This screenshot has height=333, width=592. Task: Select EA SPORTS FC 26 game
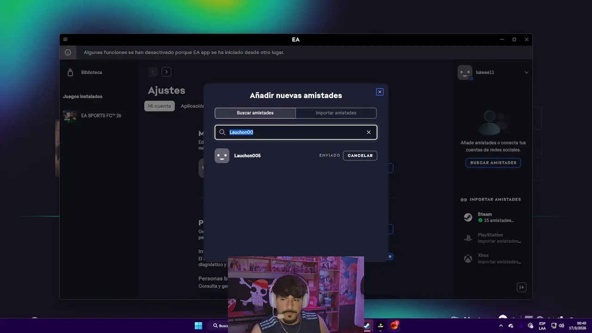click(x=101, y=116)
